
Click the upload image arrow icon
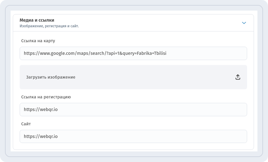coord(238,77)
